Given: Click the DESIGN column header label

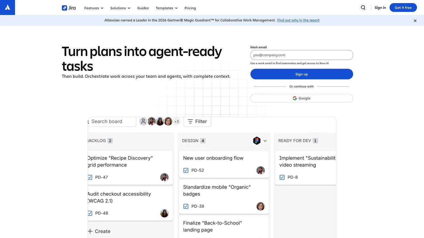Looking at the screenshot, I should [x=190, y=141].
